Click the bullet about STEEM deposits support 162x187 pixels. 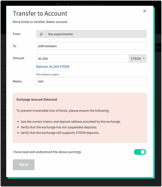click(60, 133)
